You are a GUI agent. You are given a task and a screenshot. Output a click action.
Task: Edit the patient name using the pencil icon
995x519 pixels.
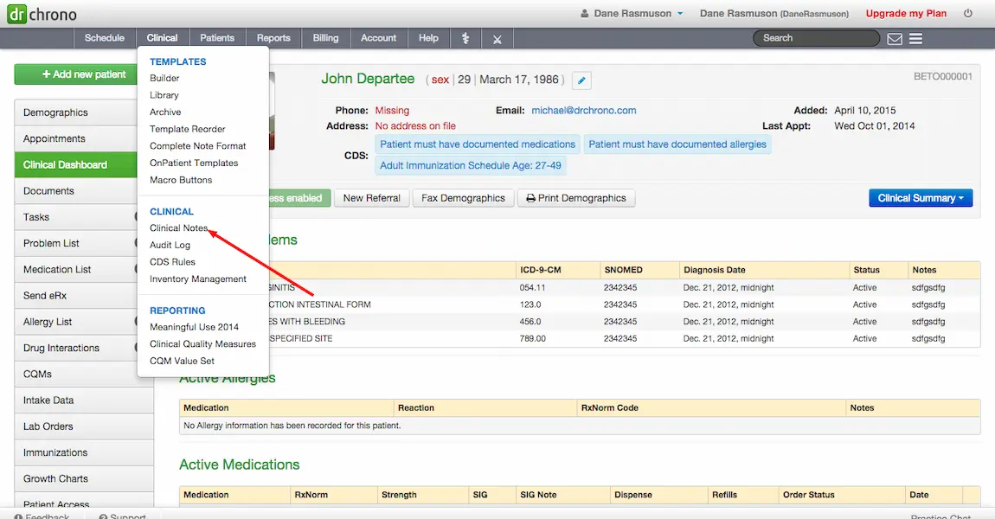click(x=581, y=80)
